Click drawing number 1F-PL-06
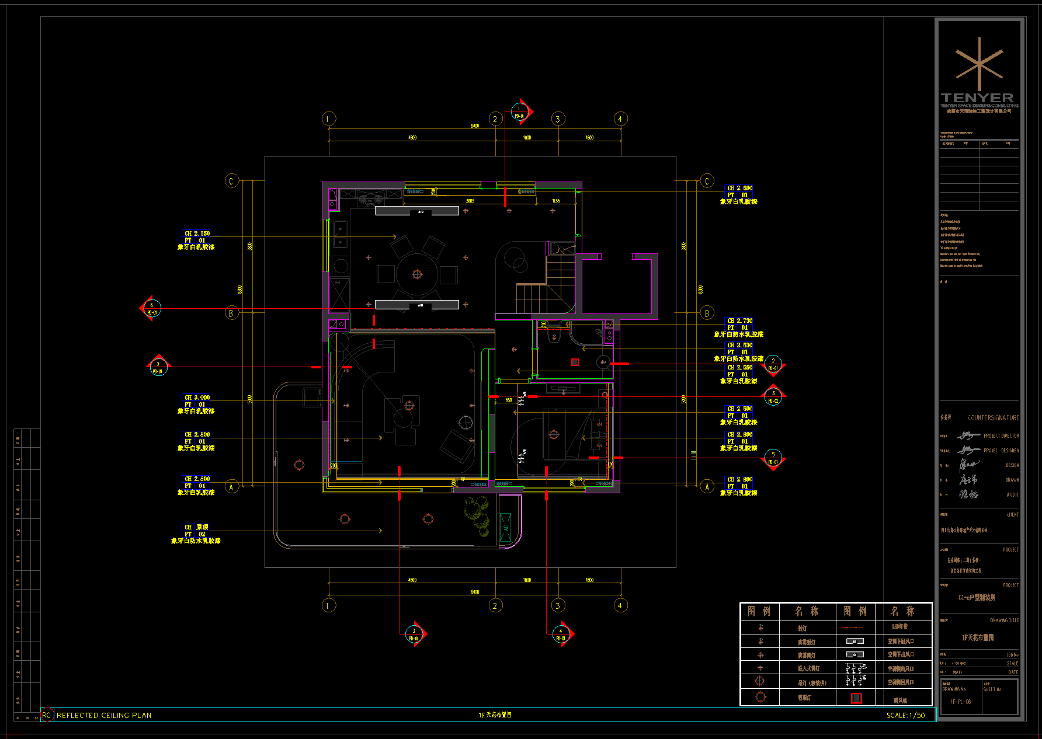The width and height of the screenshot is (1042, 739). click(x=961, y=702)
